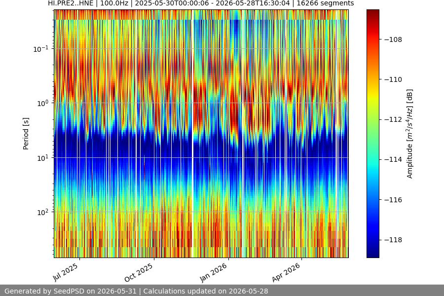Viewport: 444px width, 296px height.
Task: Click the dark red top of the colorbar
Action: pos(372,14)
